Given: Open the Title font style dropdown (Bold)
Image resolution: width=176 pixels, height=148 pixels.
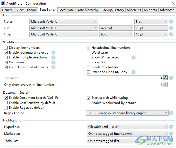Looking at the screenshot, I should 116,34.
